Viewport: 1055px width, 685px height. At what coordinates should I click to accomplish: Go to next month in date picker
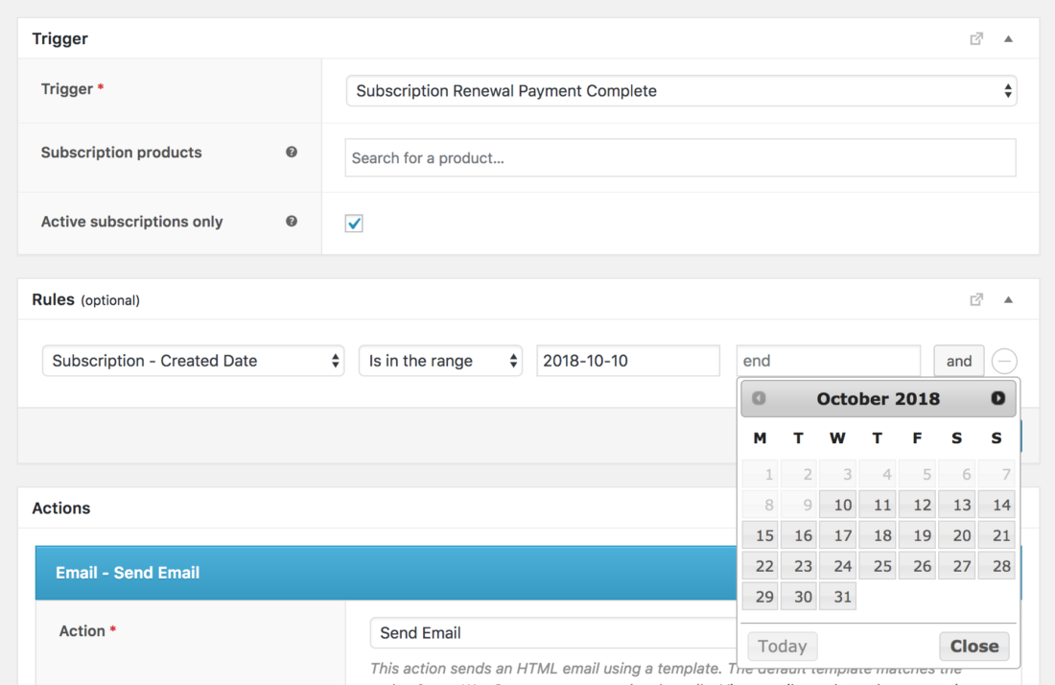coord(996,398)
